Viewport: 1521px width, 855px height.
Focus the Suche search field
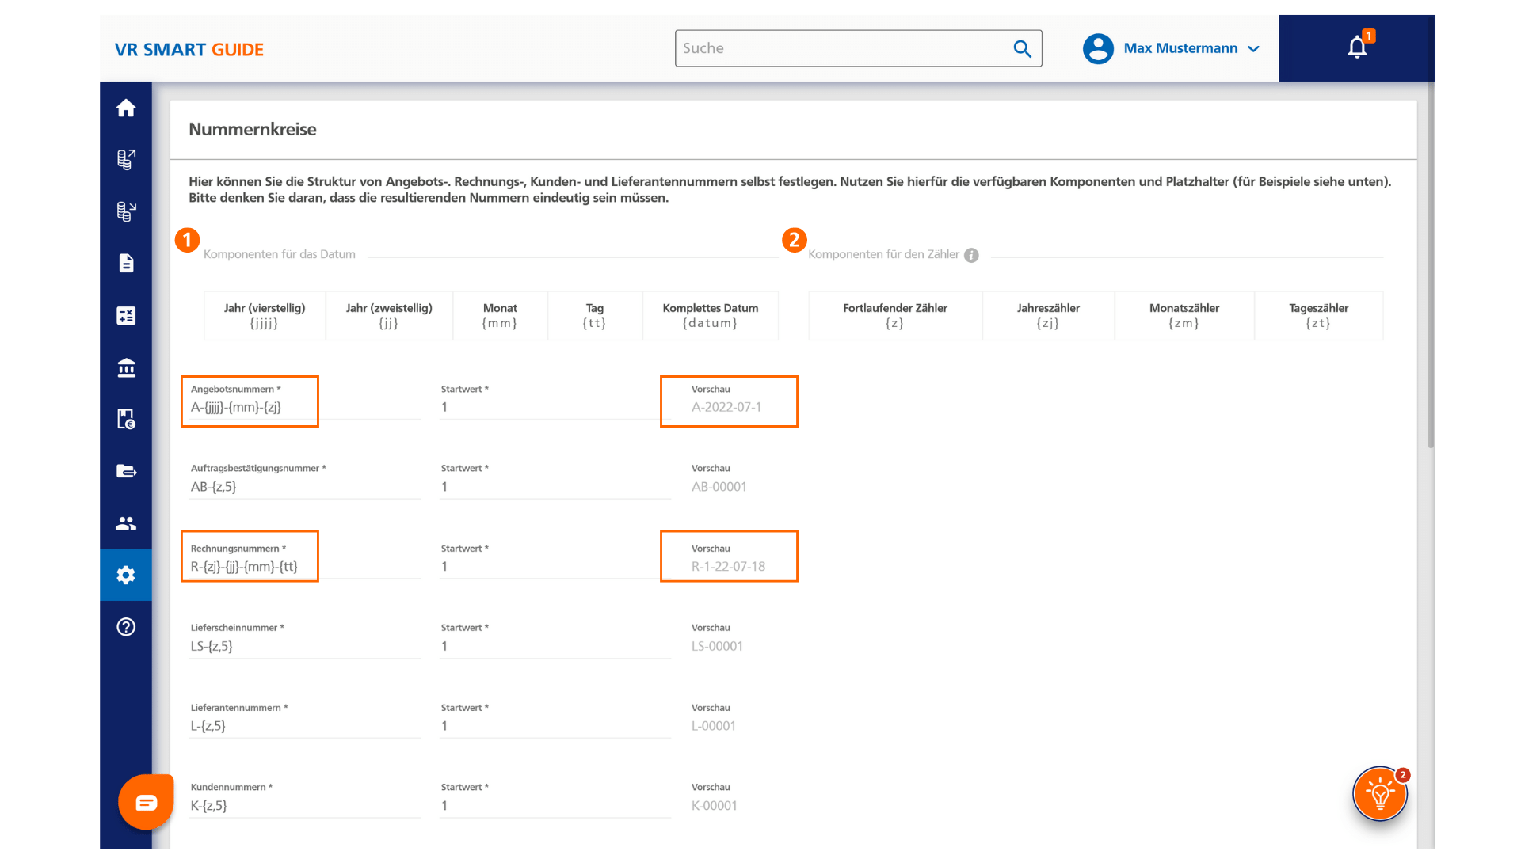[858, 48]
